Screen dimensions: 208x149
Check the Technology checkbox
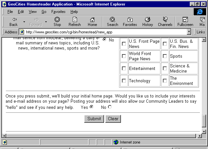(x=124, y=81)
